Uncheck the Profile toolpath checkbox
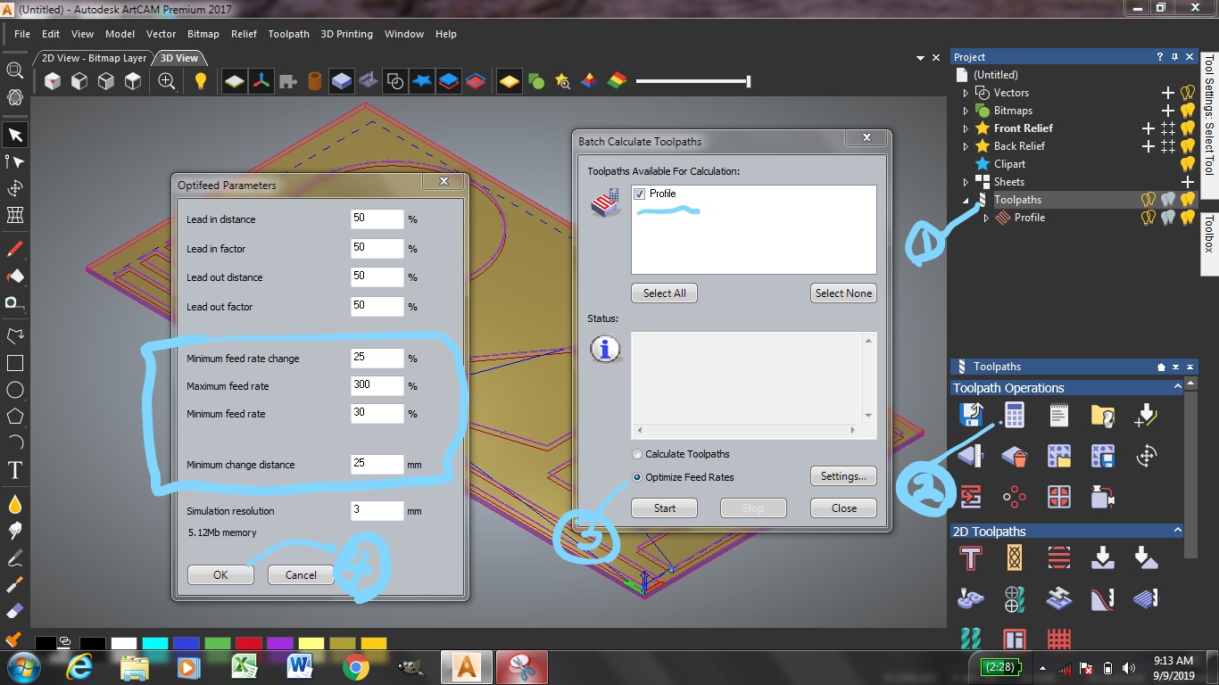This screenshot has height=685, width=1219. coord(639,194)
